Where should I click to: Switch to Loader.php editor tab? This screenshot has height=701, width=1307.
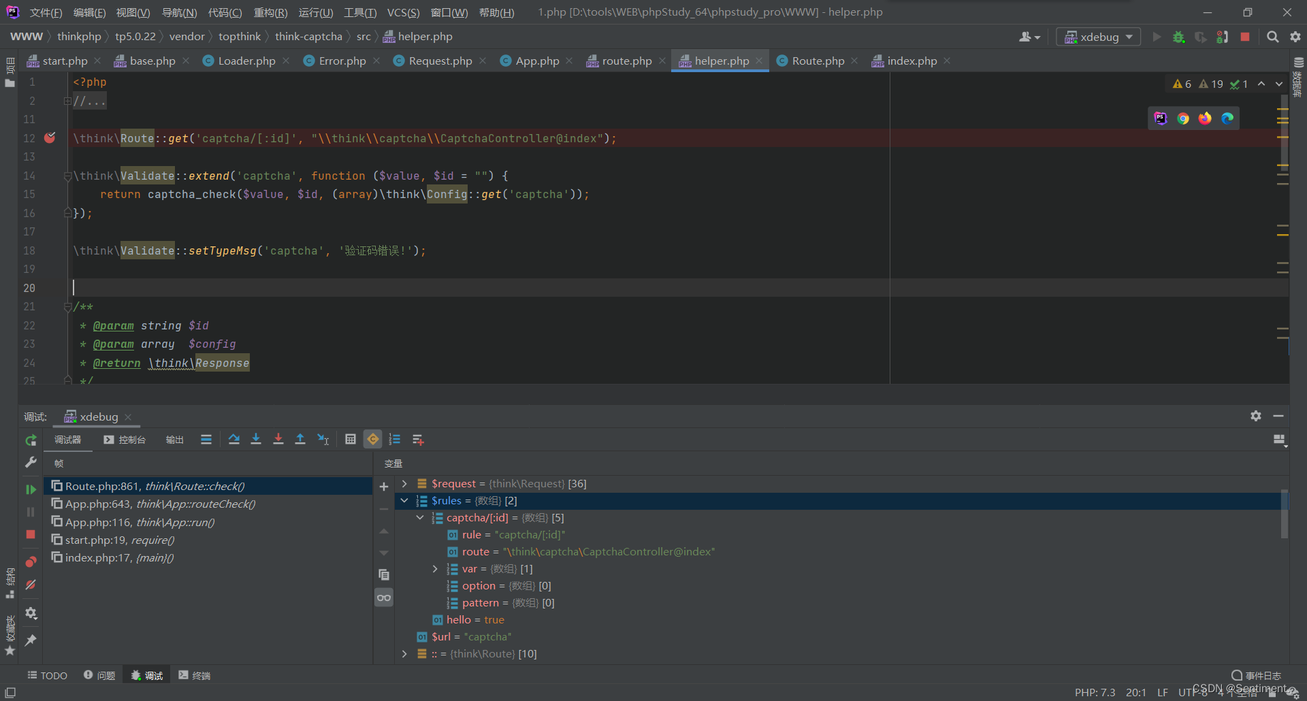tap(246, 61)
